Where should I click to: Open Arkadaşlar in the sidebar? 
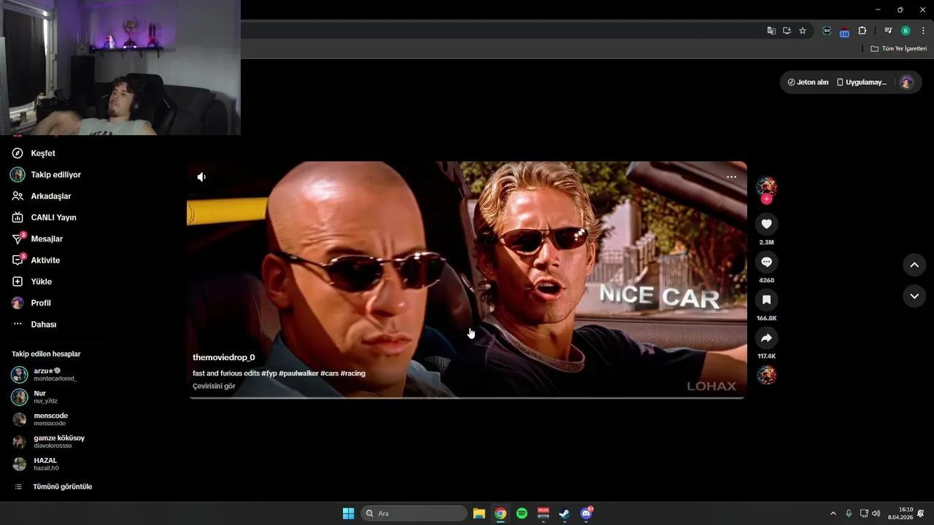pyautogui.click(x=42, y=196)
